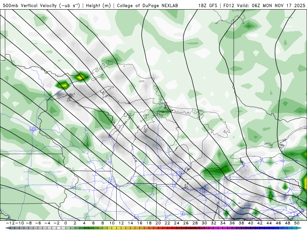
Task: Click the '46' color scale label
Action: (x=278, y=223)
